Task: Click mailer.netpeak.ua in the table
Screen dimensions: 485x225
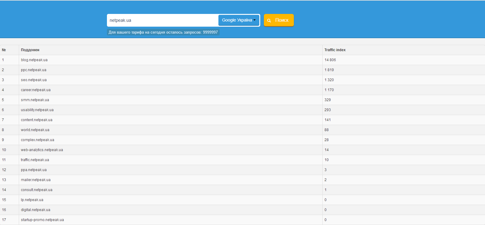Action: (x=36, y=180)
